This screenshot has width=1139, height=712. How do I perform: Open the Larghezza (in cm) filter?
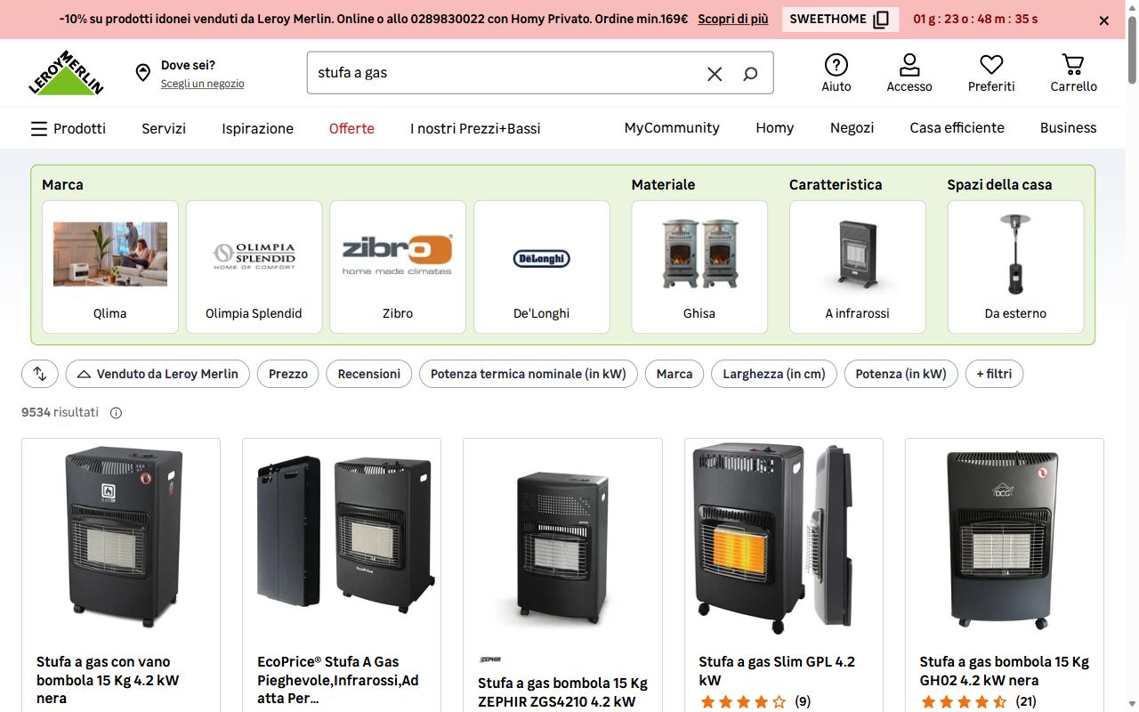point(774,374)
